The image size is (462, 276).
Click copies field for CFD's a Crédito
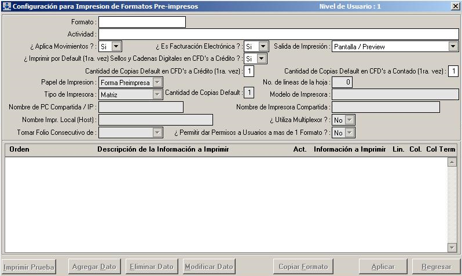(249, 71)
